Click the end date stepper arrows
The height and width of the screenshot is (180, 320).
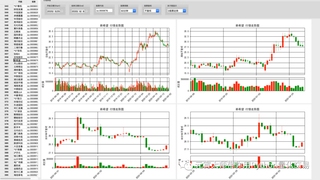point(87,12)
